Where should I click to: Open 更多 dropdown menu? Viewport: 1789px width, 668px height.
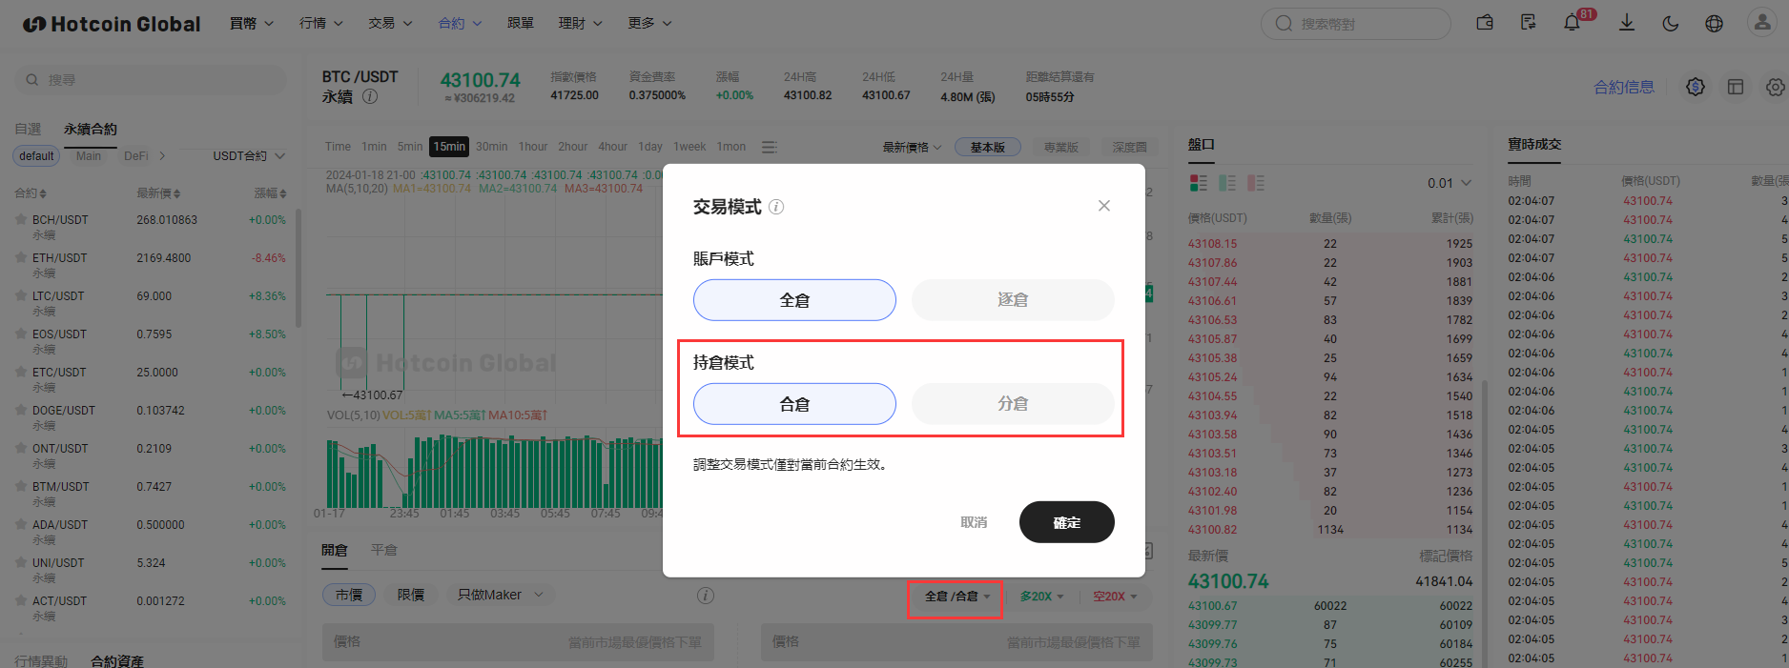coord(650,23)
